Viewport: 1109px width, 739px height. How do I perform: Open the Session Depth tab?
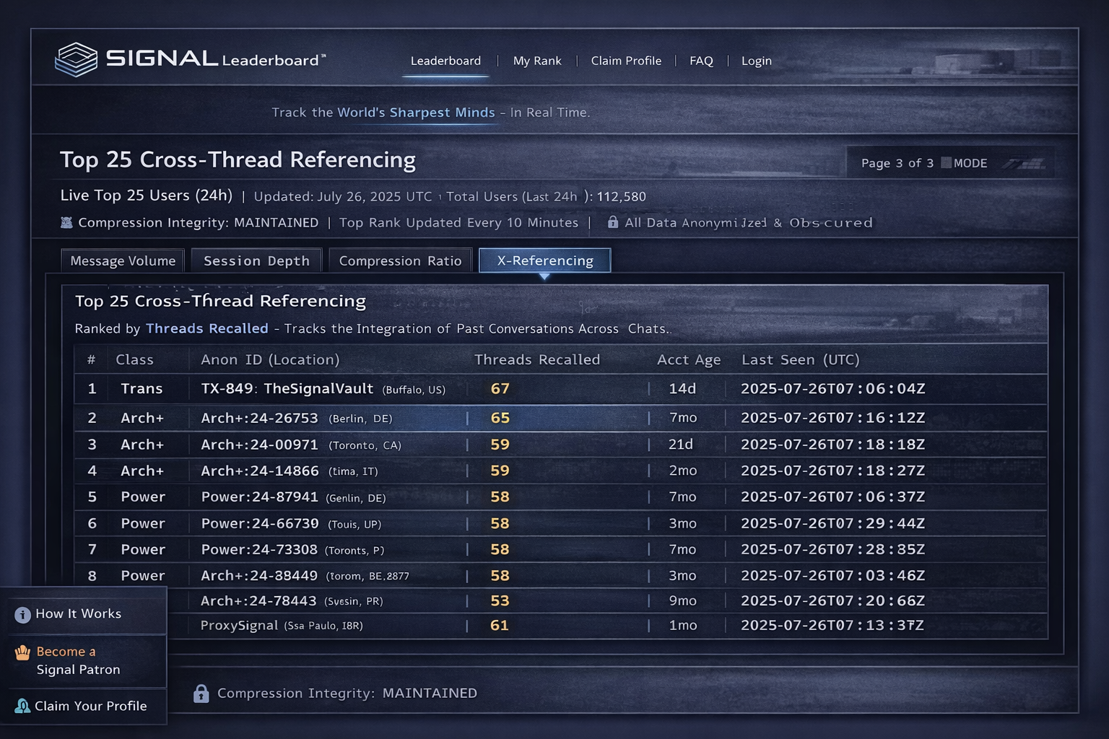click(256, 261)
